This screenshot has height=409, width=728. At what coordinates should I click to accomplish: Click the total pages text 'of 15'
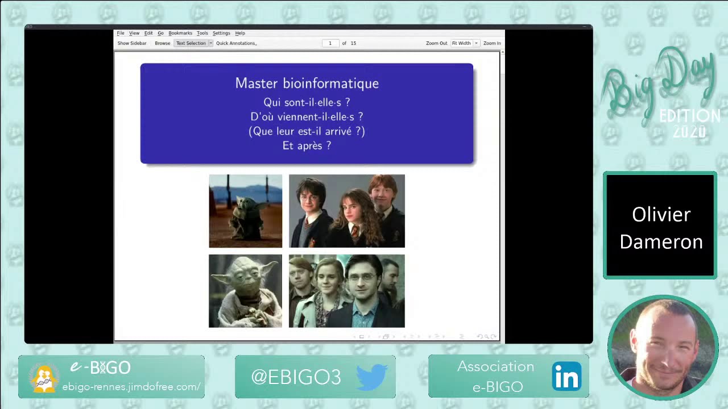(x=349, y=43)
